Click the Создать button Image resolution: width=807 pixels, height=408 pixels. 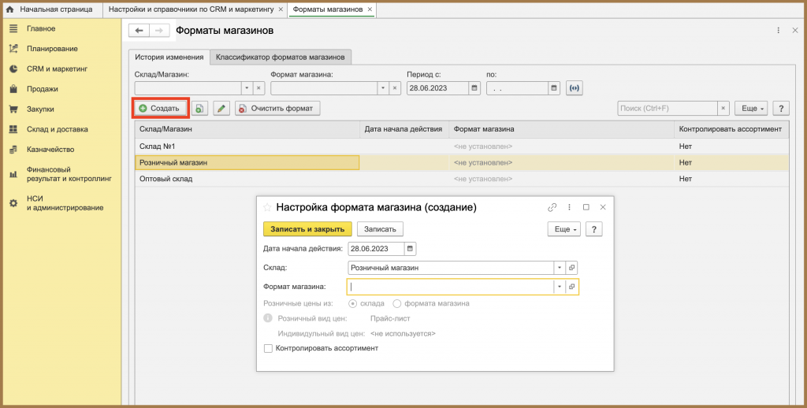pos(159,109)
